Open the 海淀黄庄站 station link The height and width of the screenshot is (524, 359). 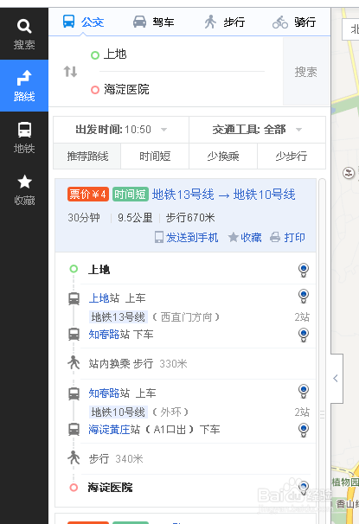coord(109,430)
